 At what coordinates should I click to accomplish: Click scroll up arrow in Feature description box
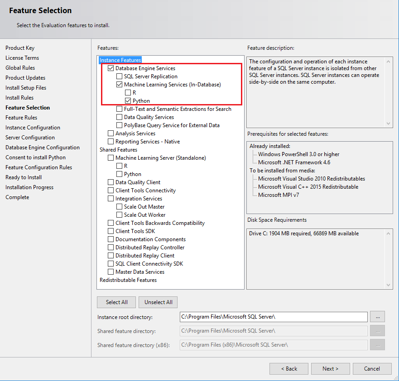(388, 61)
